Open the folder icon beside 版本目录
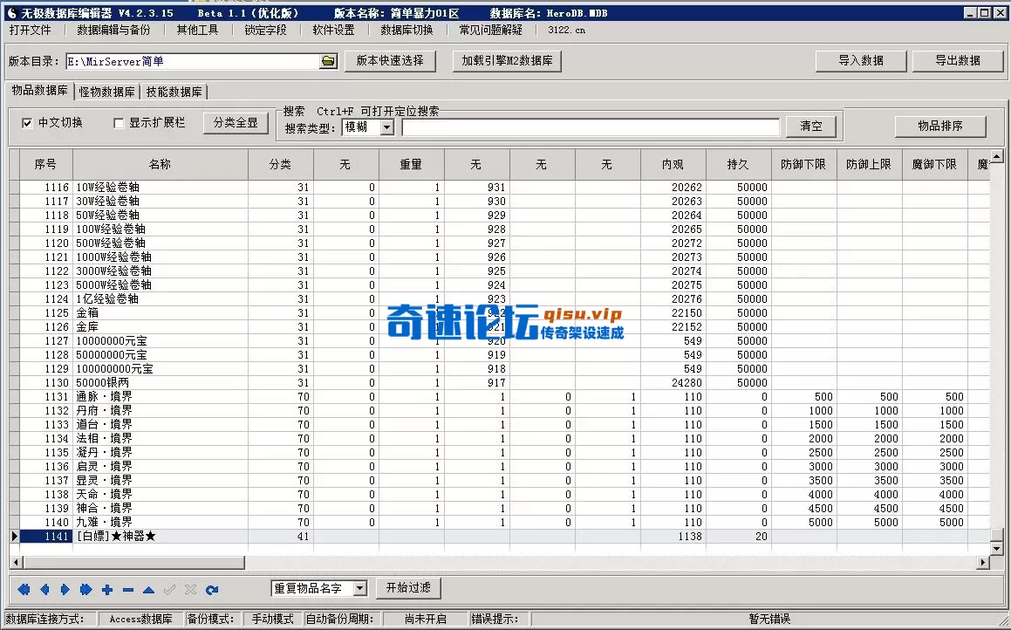 (x=328, y=61)
